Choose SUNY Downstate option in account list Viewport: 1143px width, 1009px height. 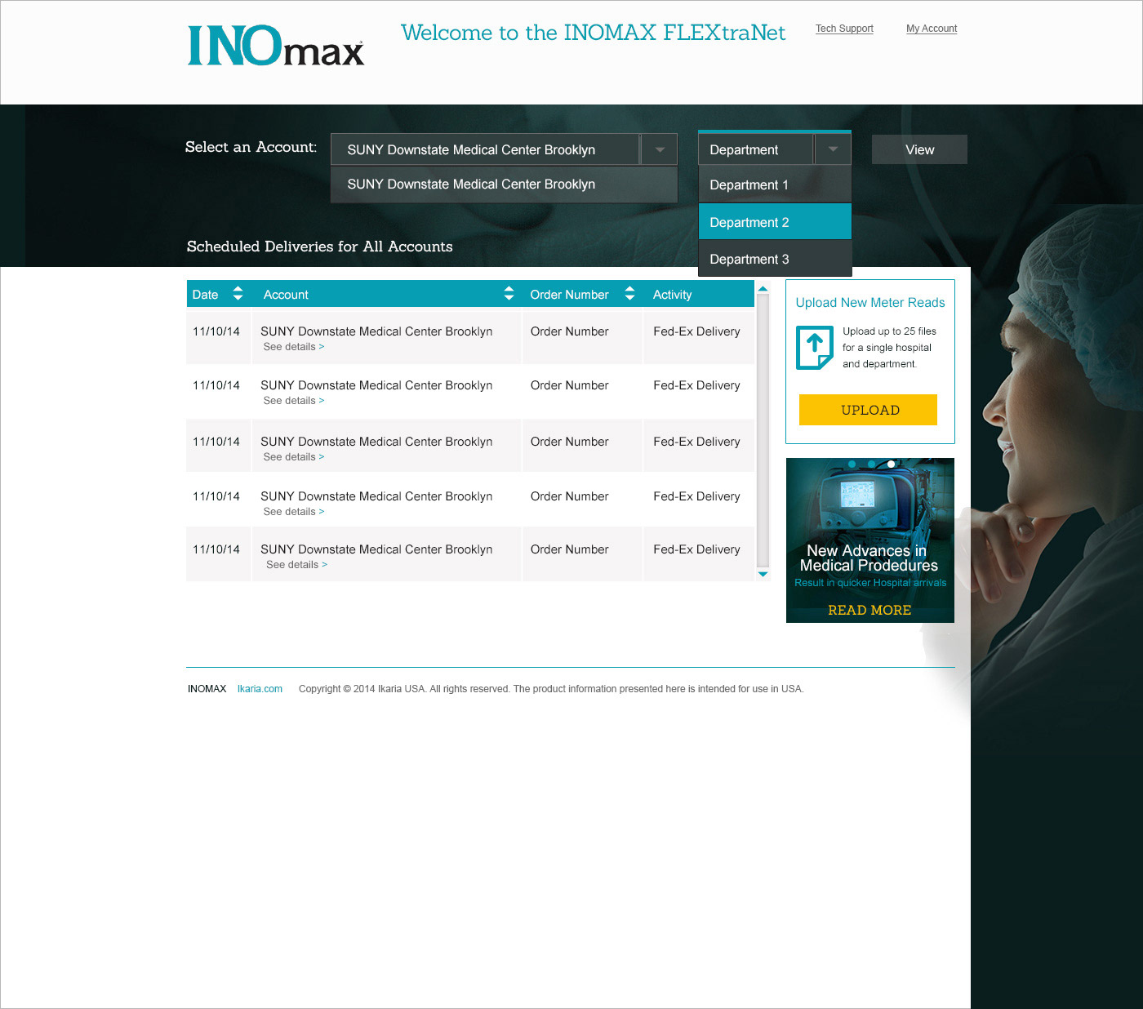[x=504, y=184]
